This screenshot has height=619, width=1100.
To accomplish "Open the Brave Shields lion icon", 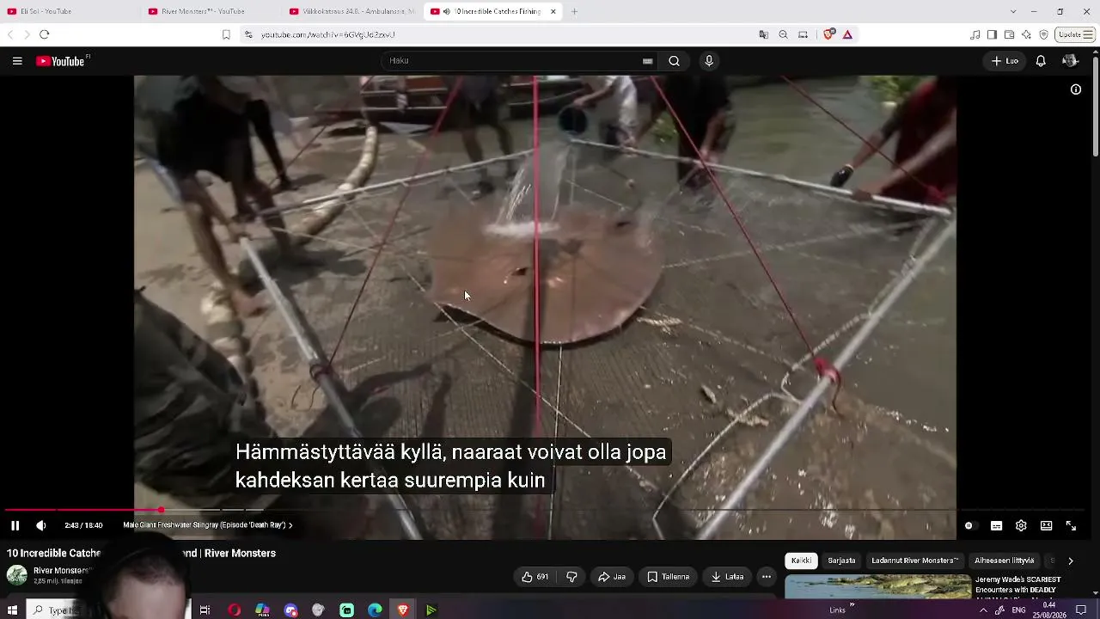I will point(828,34).
